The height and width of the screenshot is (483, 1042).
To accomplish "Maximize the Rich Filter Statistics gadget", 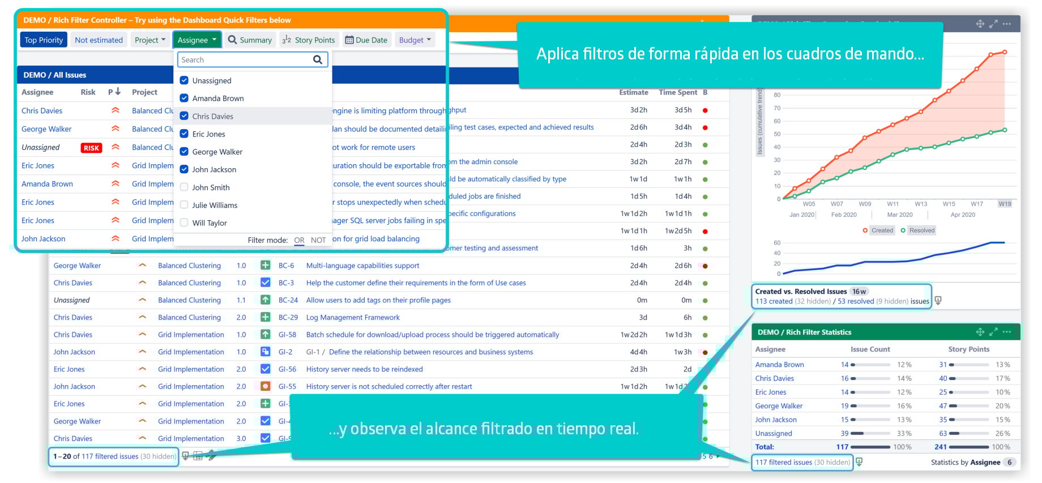I will tap(993, 332).
